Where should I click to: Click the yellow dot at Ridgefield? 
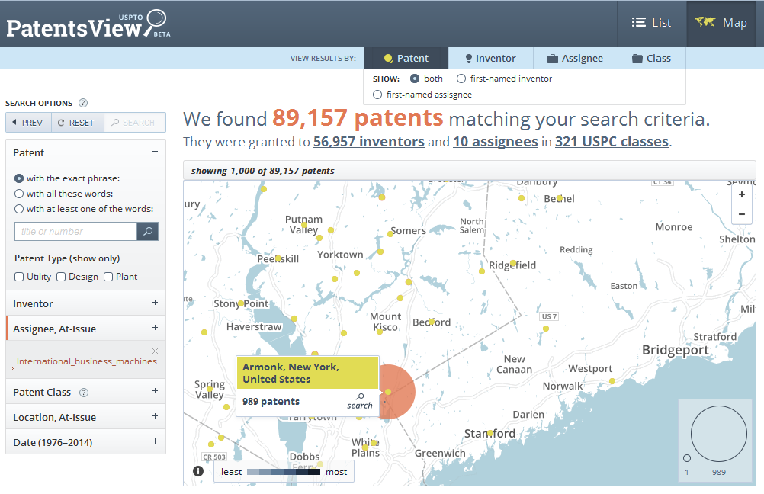[x=512, y=263]
